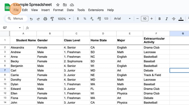Select Fiona's Debate activity cell

(x=156, y=98)
